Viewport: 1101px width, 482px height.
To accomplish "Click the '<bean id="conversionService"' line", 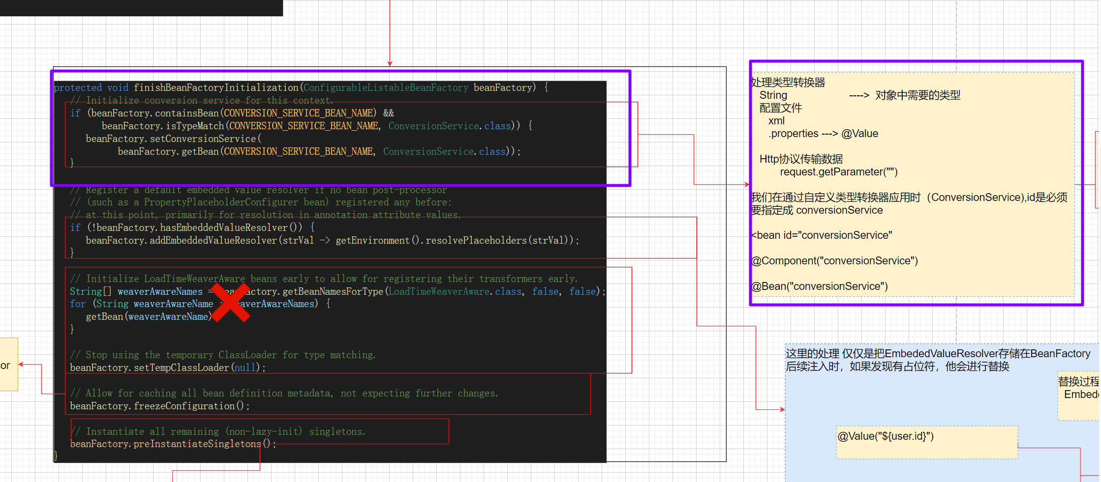I will tap(822, 235).
